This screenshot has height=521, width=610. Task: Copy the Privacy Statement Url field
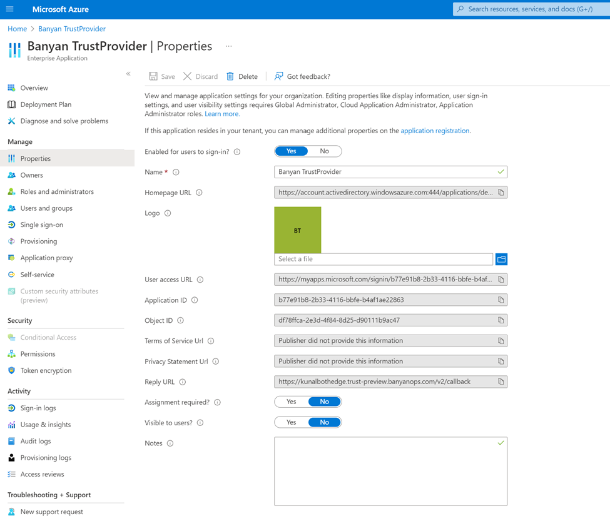pyautogui.click(x=501, y=362)
